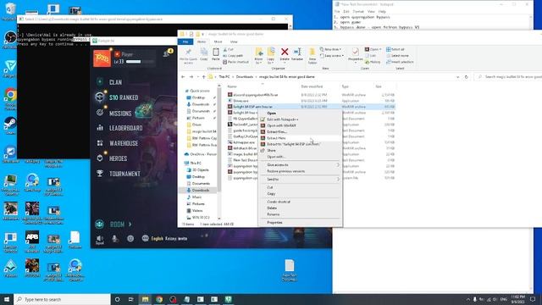Open the friends notification icon in the launcher
The image size is (542, 305).
pos(167,53)
